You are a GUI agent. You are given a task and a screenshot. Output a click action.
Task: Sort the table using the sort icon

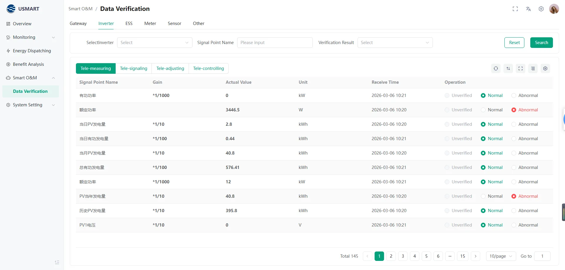[508, 68]
